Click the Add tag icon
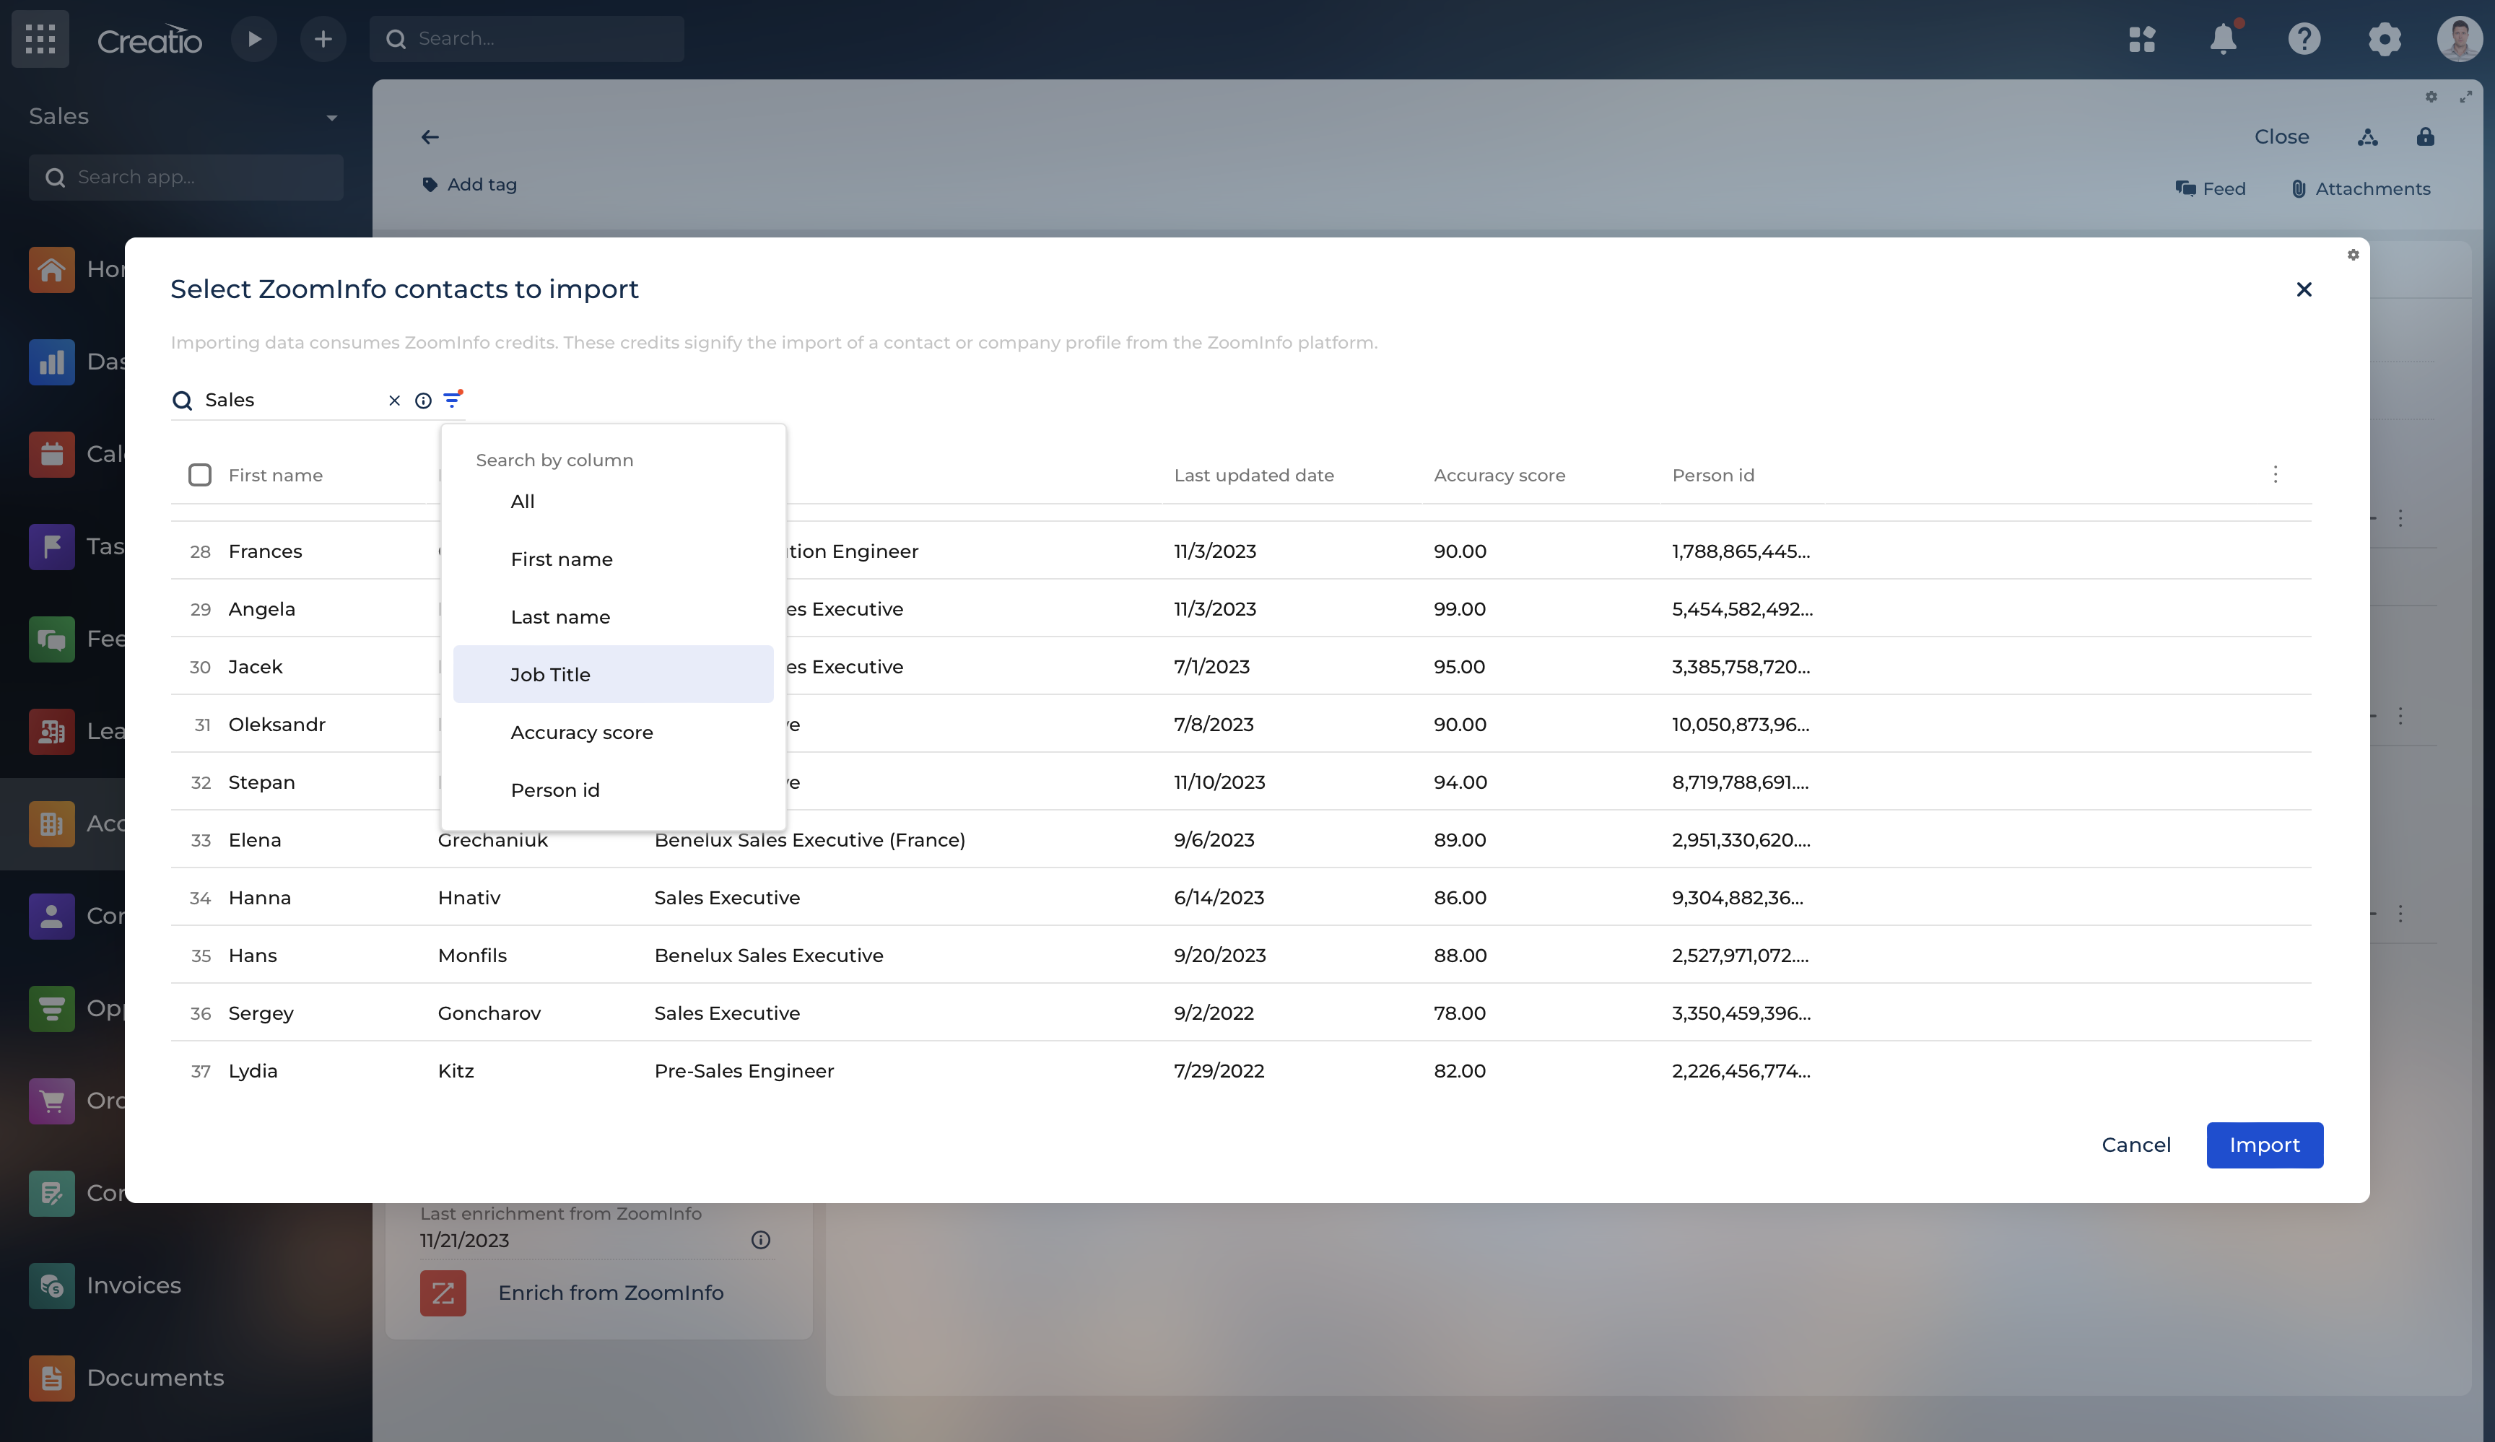 point(430,184)
